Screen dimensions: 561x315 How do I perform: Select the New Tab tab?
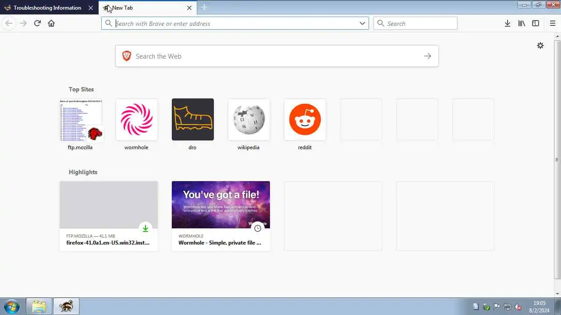click(148, 7)
